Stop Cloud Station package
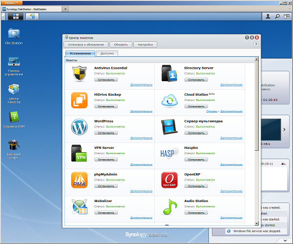 tap(196, 106)
